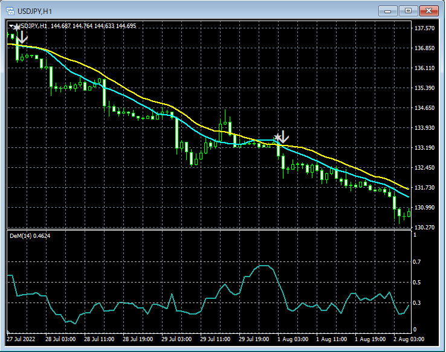
Task: Click the 28 Jul 03:00 time label
Action: 60,339
